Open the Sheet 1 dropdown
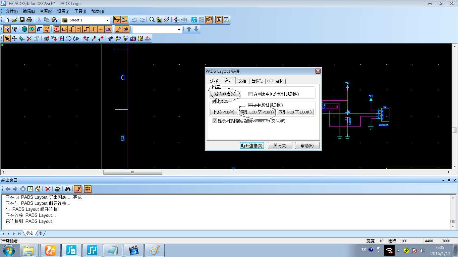 [x=107, y=20]
